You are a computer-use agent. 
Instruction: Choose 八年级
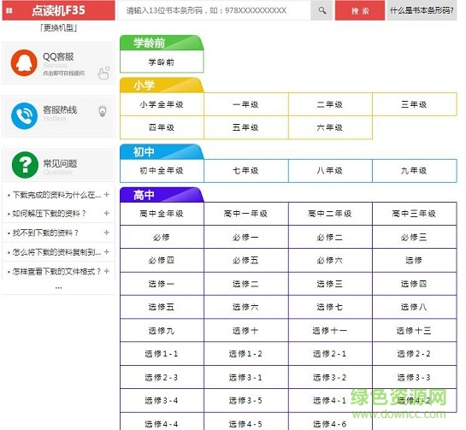pyautogui.click(x=330, y=171)
